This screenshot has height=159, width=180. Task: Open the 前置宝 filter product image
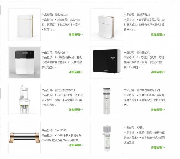(106, 137)
